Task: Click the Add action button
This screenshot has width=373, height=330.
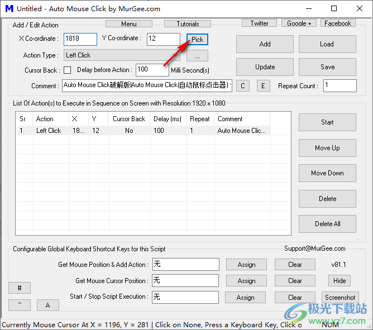Action: (x=265, y=44)
